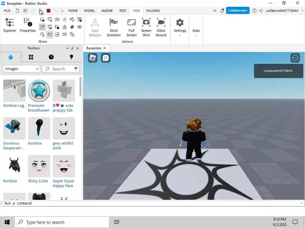Open the quick access toolbar customize arrow
305x228 pixels.
click(x=63, y=11)
